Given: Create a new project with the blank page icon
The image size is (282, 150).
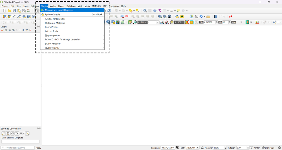Looking at the screenshot, I should click(5, 11).
